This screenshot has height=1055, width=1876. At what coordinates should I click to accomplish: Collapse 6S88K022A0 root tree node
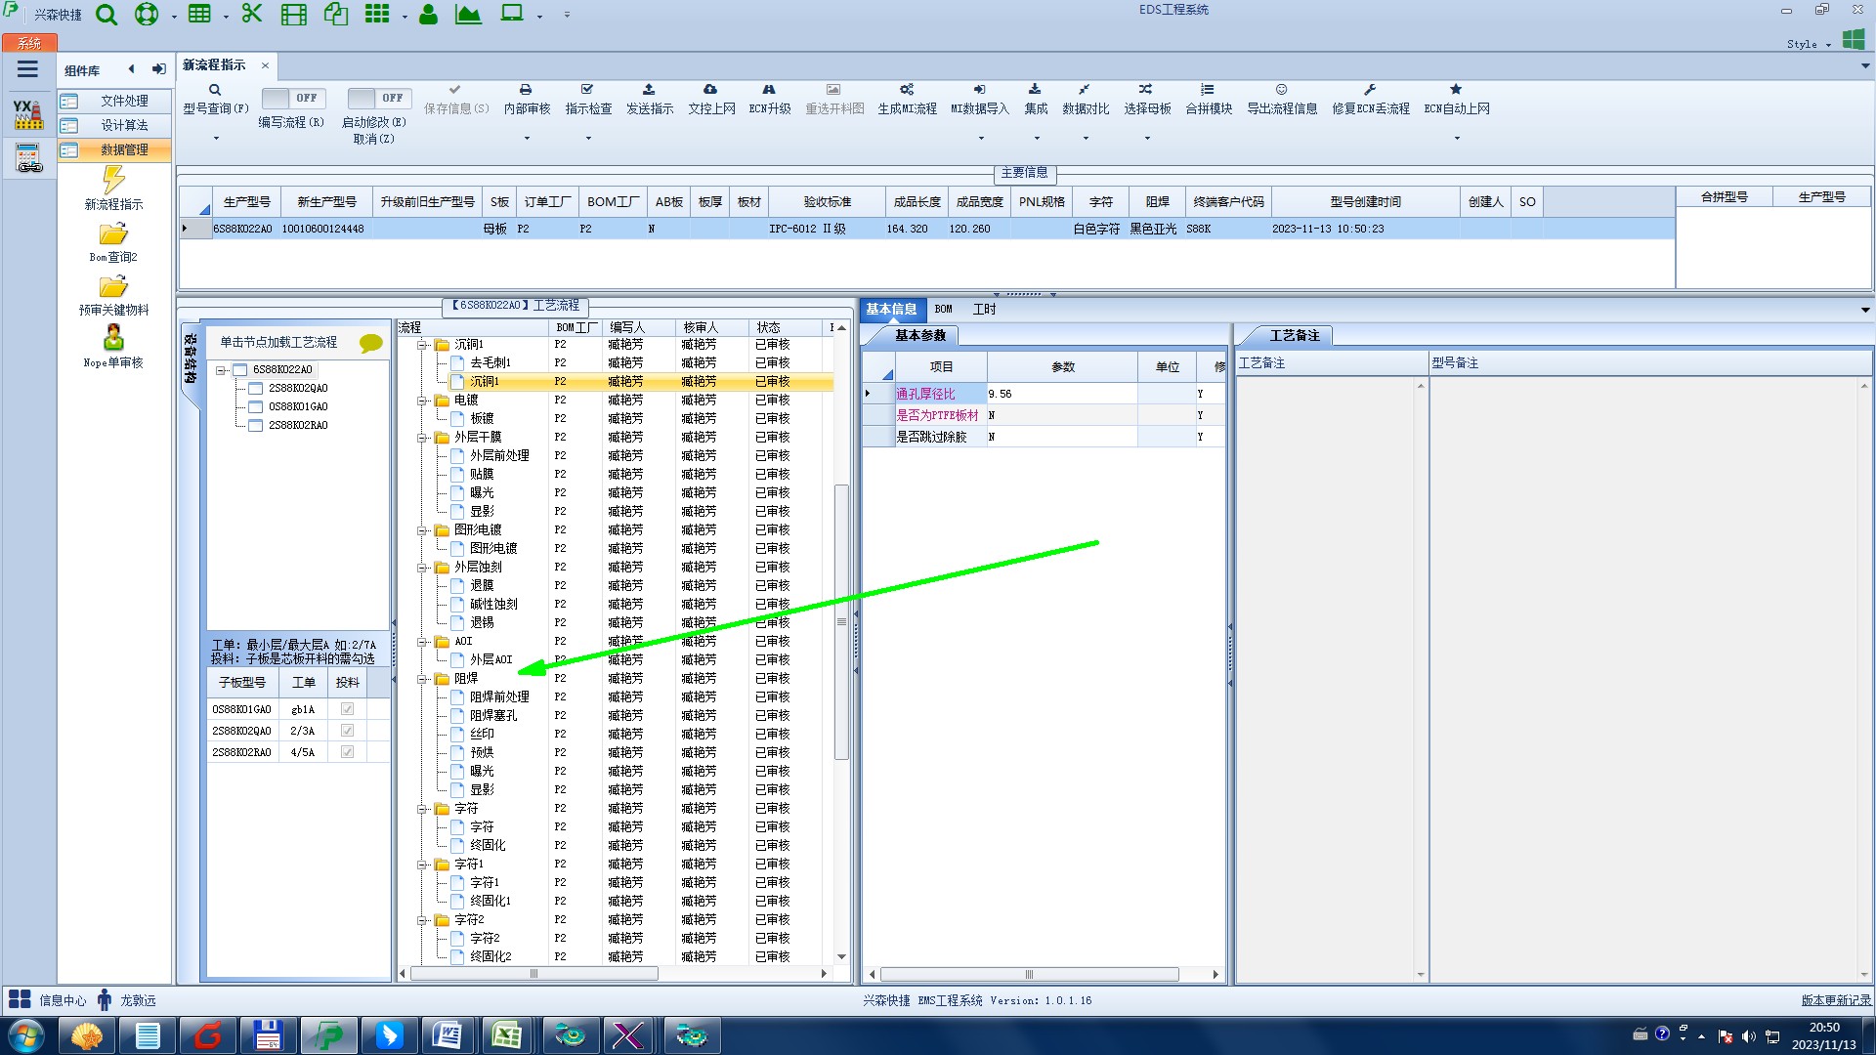point(222,370)
